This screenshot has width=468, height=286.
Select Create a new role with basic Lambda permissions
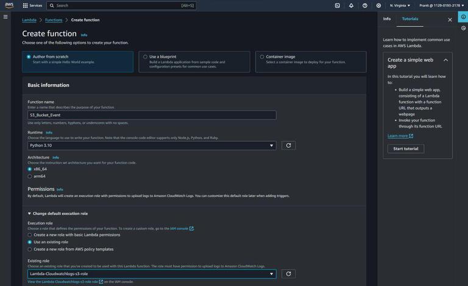tap(29, 235)
